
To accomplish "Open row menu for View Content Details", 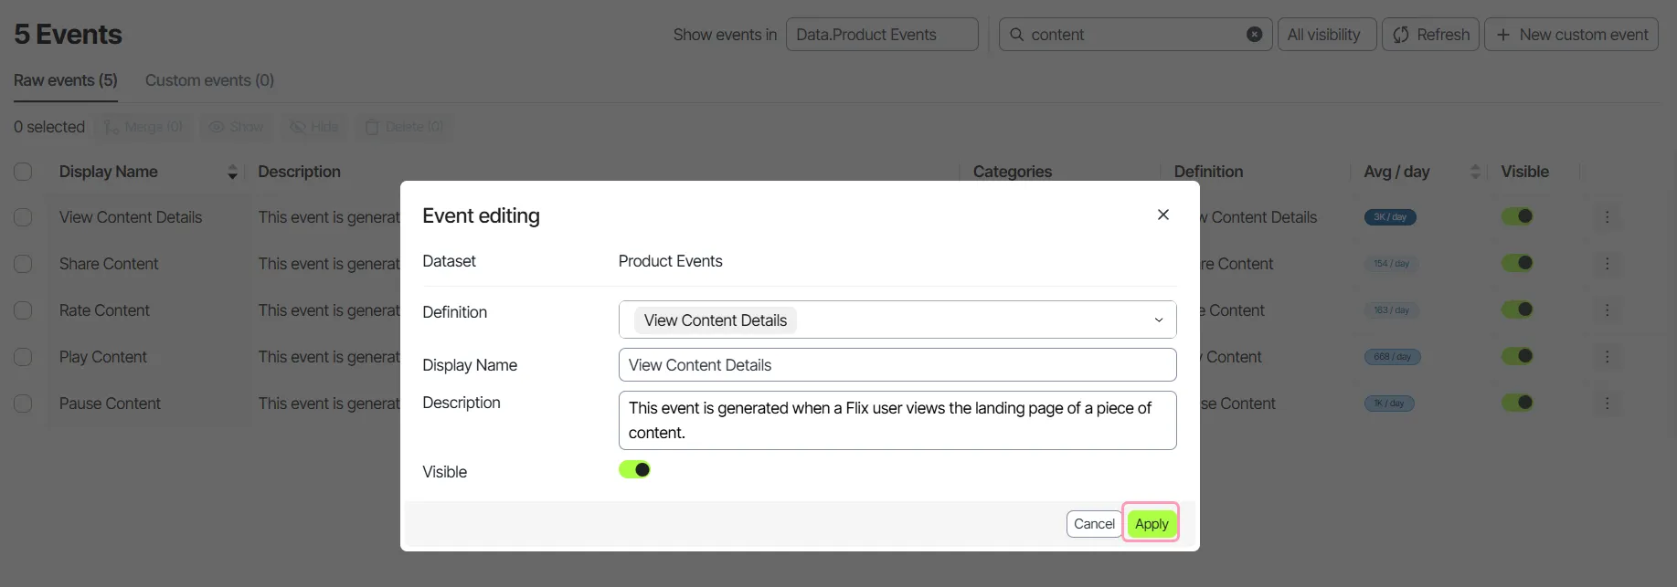I will 1607,217.
